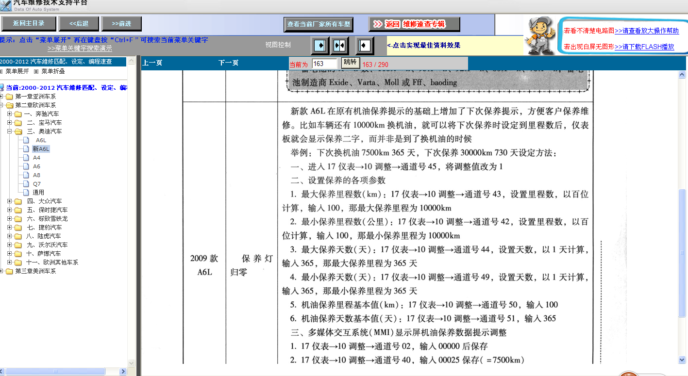Viewport: 688px width, 376px height.
Task: Click the Q7 document icon
Action: (x=26, y=183)
